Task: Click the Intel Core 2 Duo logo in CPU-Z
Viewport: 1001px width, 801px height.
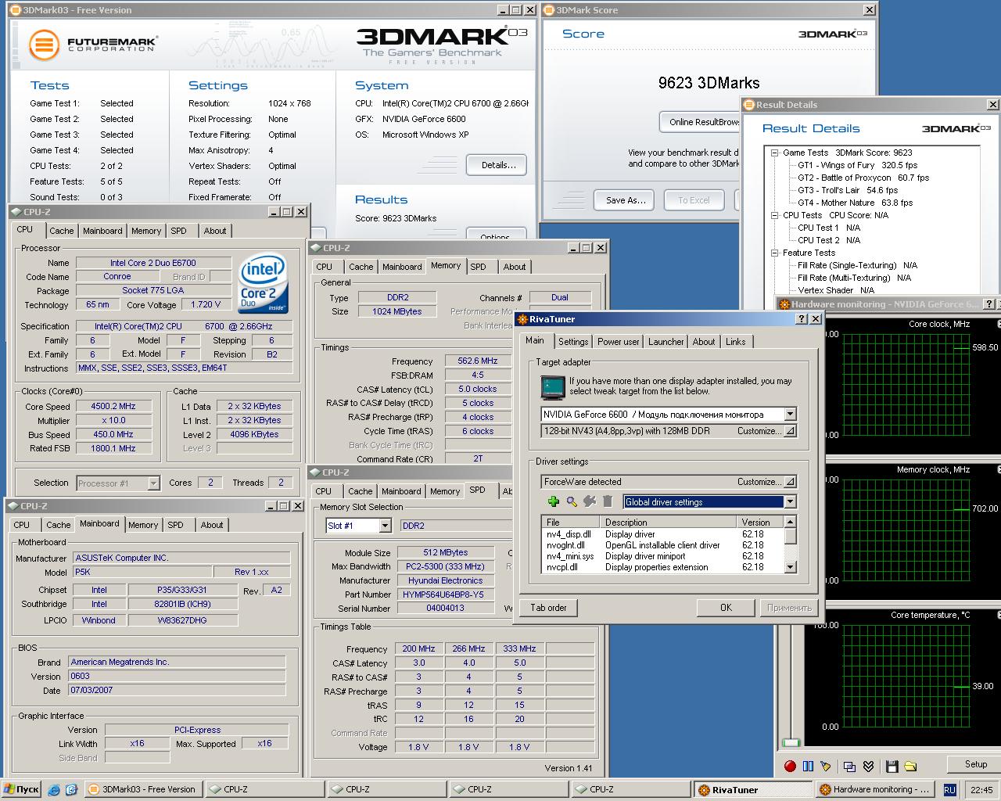Action: point(262,282)
